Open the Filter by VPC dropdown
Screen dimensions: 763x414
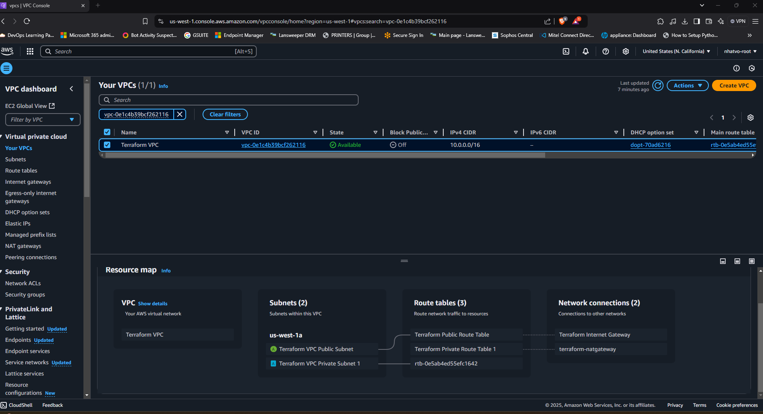pos(43,120)
